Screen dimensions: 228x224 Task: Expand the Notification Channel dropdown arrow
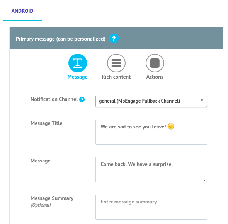pyautogui.click(x=202, y=101)
